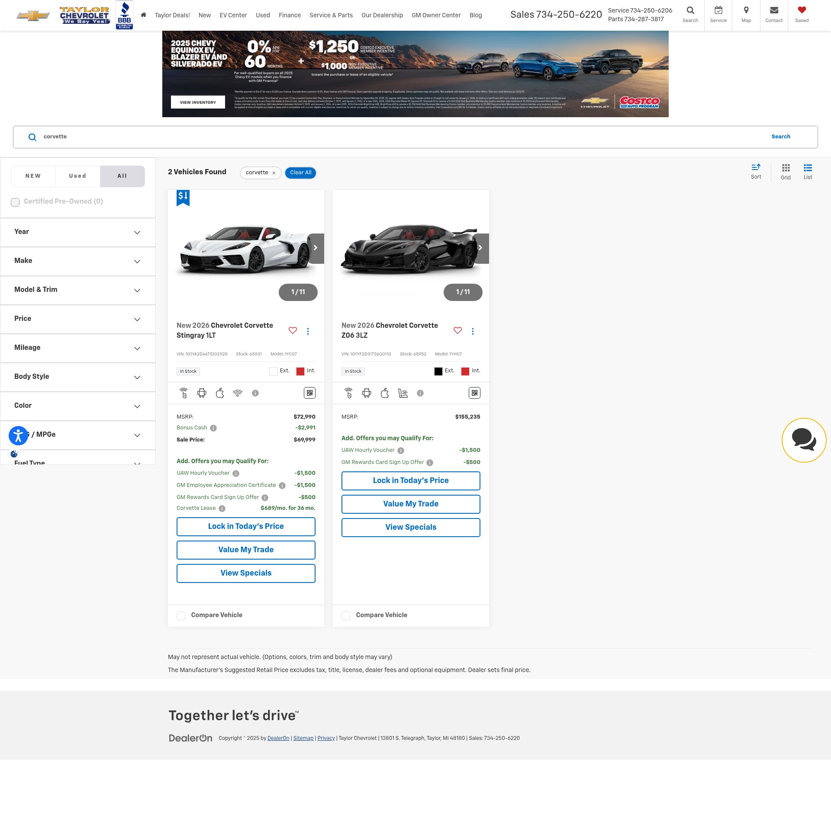Screen dimensions: 831x813
Task: Expand the Body Style filter
Action: point(78,377)
